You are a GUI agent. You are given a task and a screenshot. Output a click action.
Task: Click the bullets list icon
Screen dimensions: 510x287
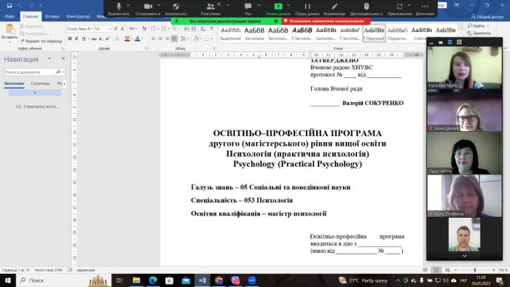[154, 29]
